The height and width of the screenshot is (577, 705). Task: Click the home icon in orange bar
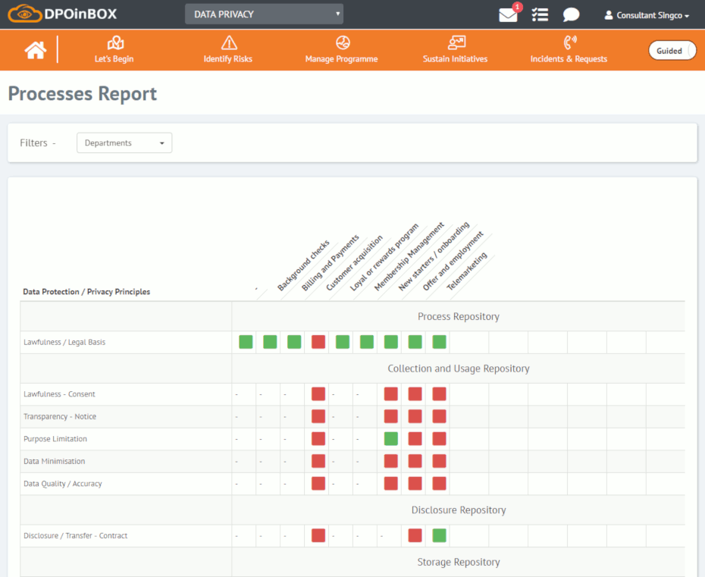point(35,50)
